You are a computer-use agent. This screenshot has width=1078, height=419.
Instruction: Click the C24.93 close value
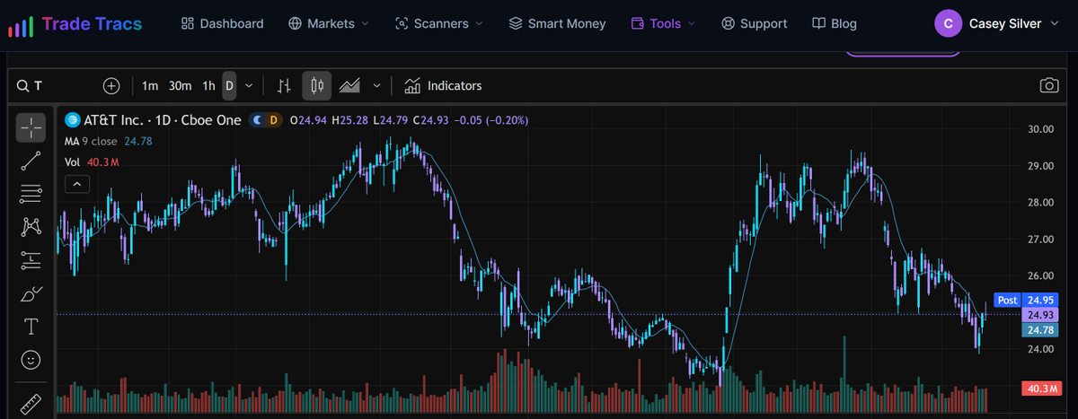tap(434, 120)
